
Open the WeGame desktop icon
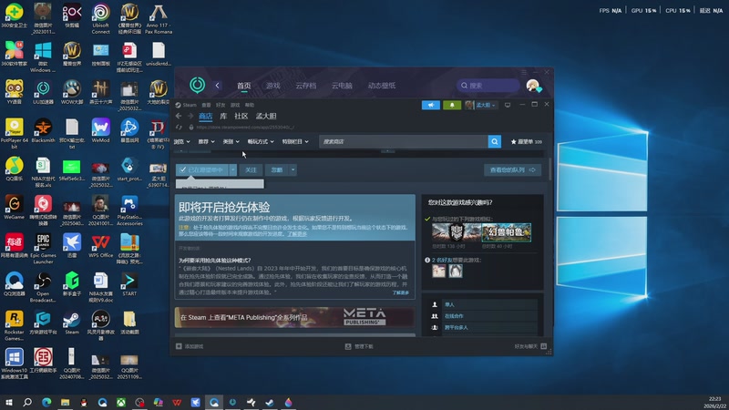point(14,208)
